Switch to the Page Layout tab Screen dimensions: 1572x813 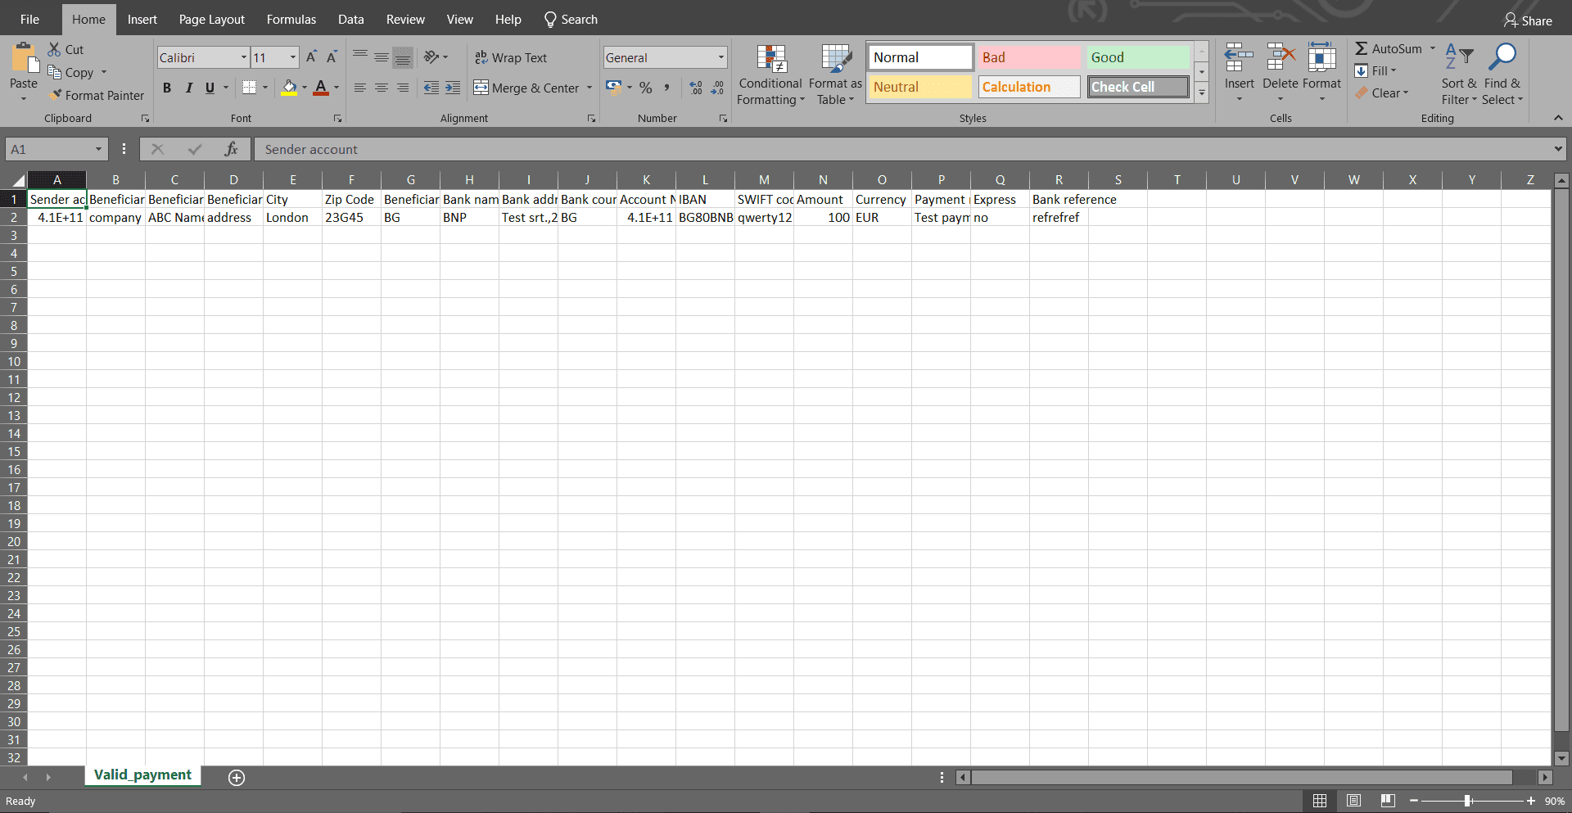click(x=212, y=19)
